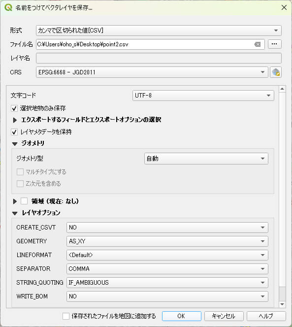Open the GEOMETRY AS_XY dropdown

pyautogui.click(x=167, y=241)
